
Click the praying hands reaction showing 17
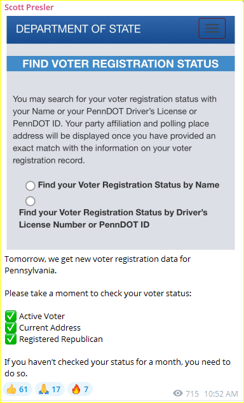(50, 389)
